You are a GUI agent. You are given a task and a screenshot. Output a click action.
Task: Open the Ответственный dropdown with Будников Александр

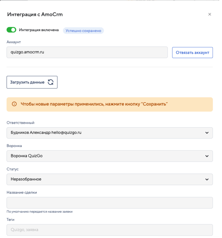(x=110, y=133)
